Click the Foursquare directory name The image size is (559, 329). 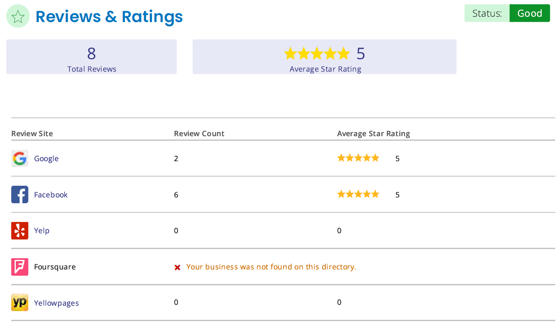(55, 267)
